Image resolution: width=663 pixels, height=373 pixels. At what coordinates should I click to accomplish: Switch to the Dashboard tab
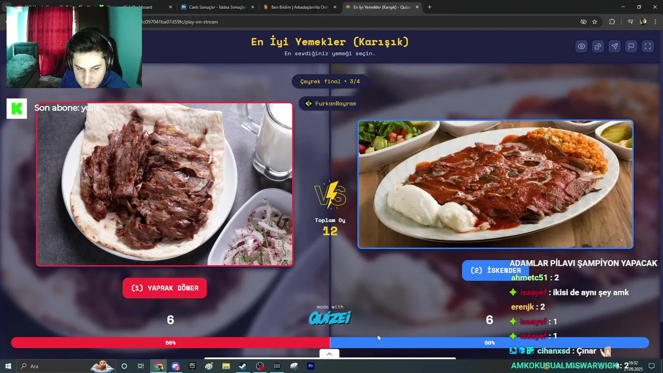coord(135,7)
